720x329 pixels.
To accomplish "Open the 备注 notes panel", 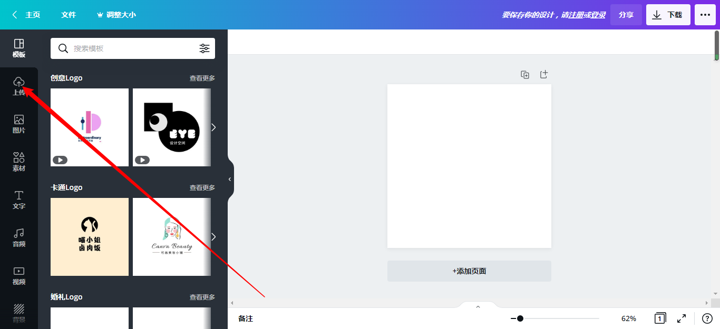I will click(x=246, y=318).
